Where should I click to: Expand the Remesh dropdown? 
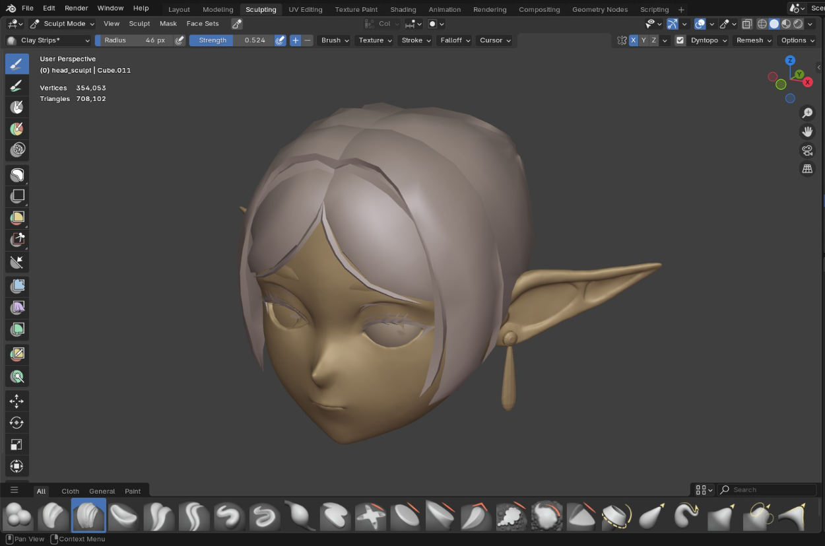coord(753,40)
